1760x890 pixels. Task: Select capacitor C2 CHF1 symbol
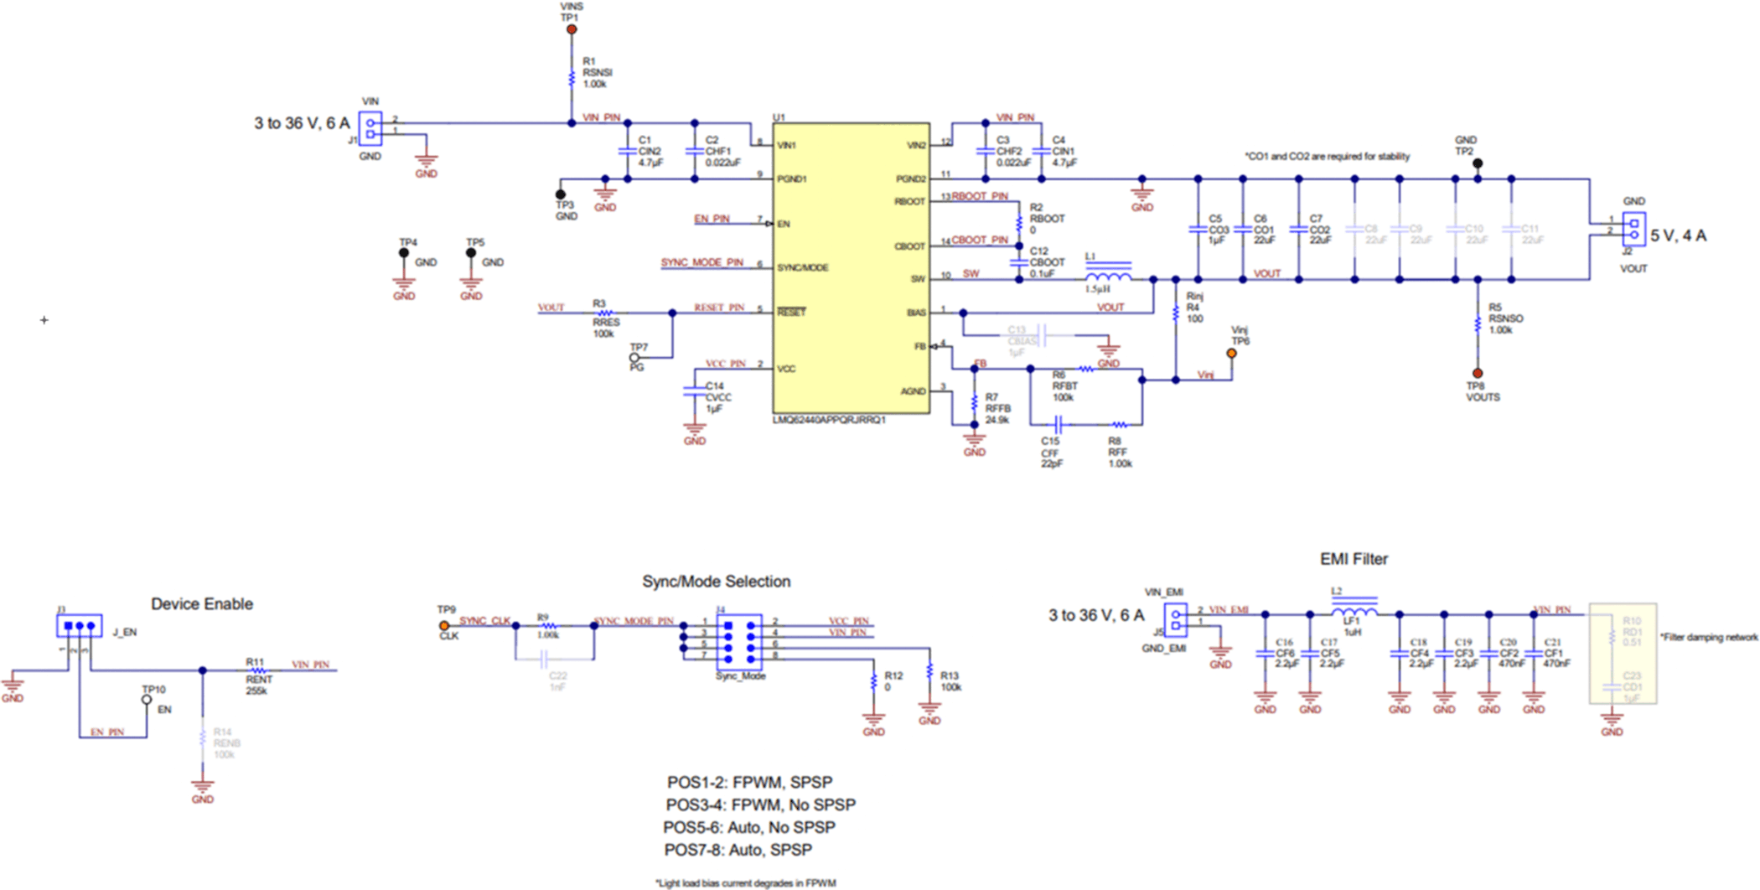point(695,151)
